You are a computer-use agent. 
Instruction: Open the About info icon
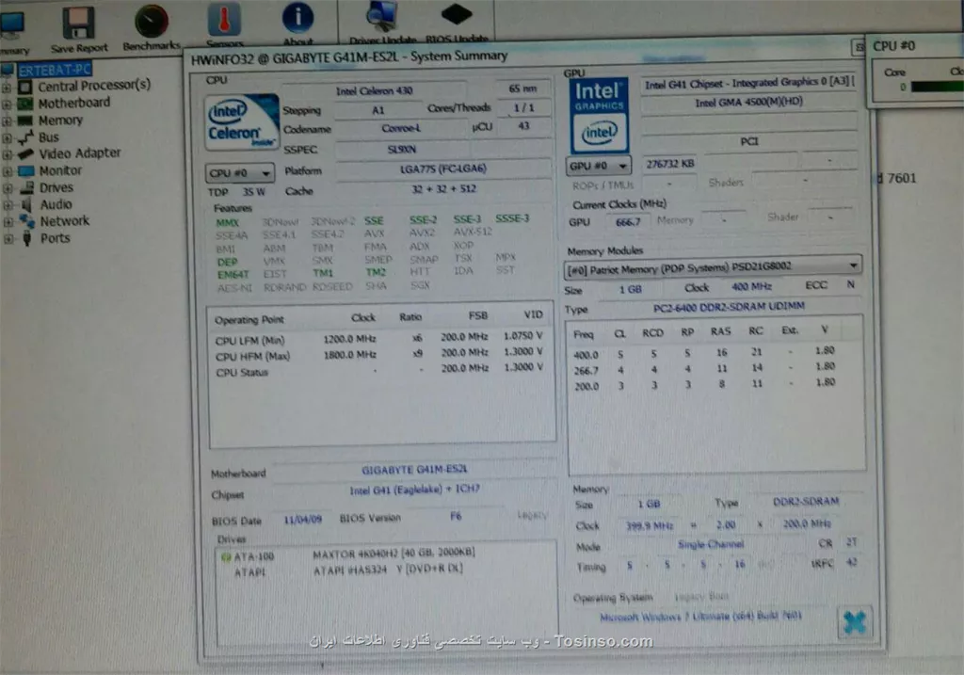tap(298, 17)
